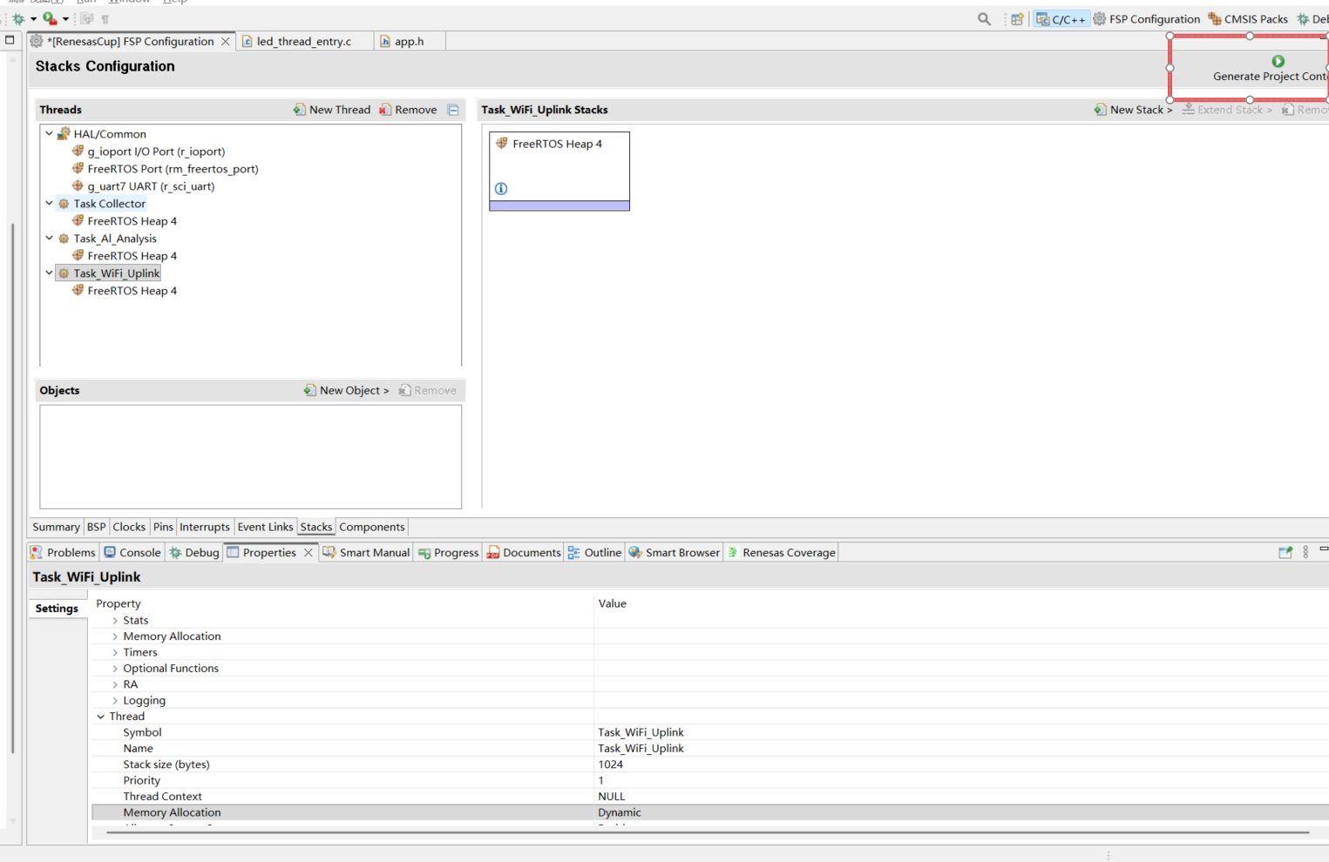Screen dimensions: 1329x862
Task: Switch to the Event Links tab
Action: tap(265, 527)
